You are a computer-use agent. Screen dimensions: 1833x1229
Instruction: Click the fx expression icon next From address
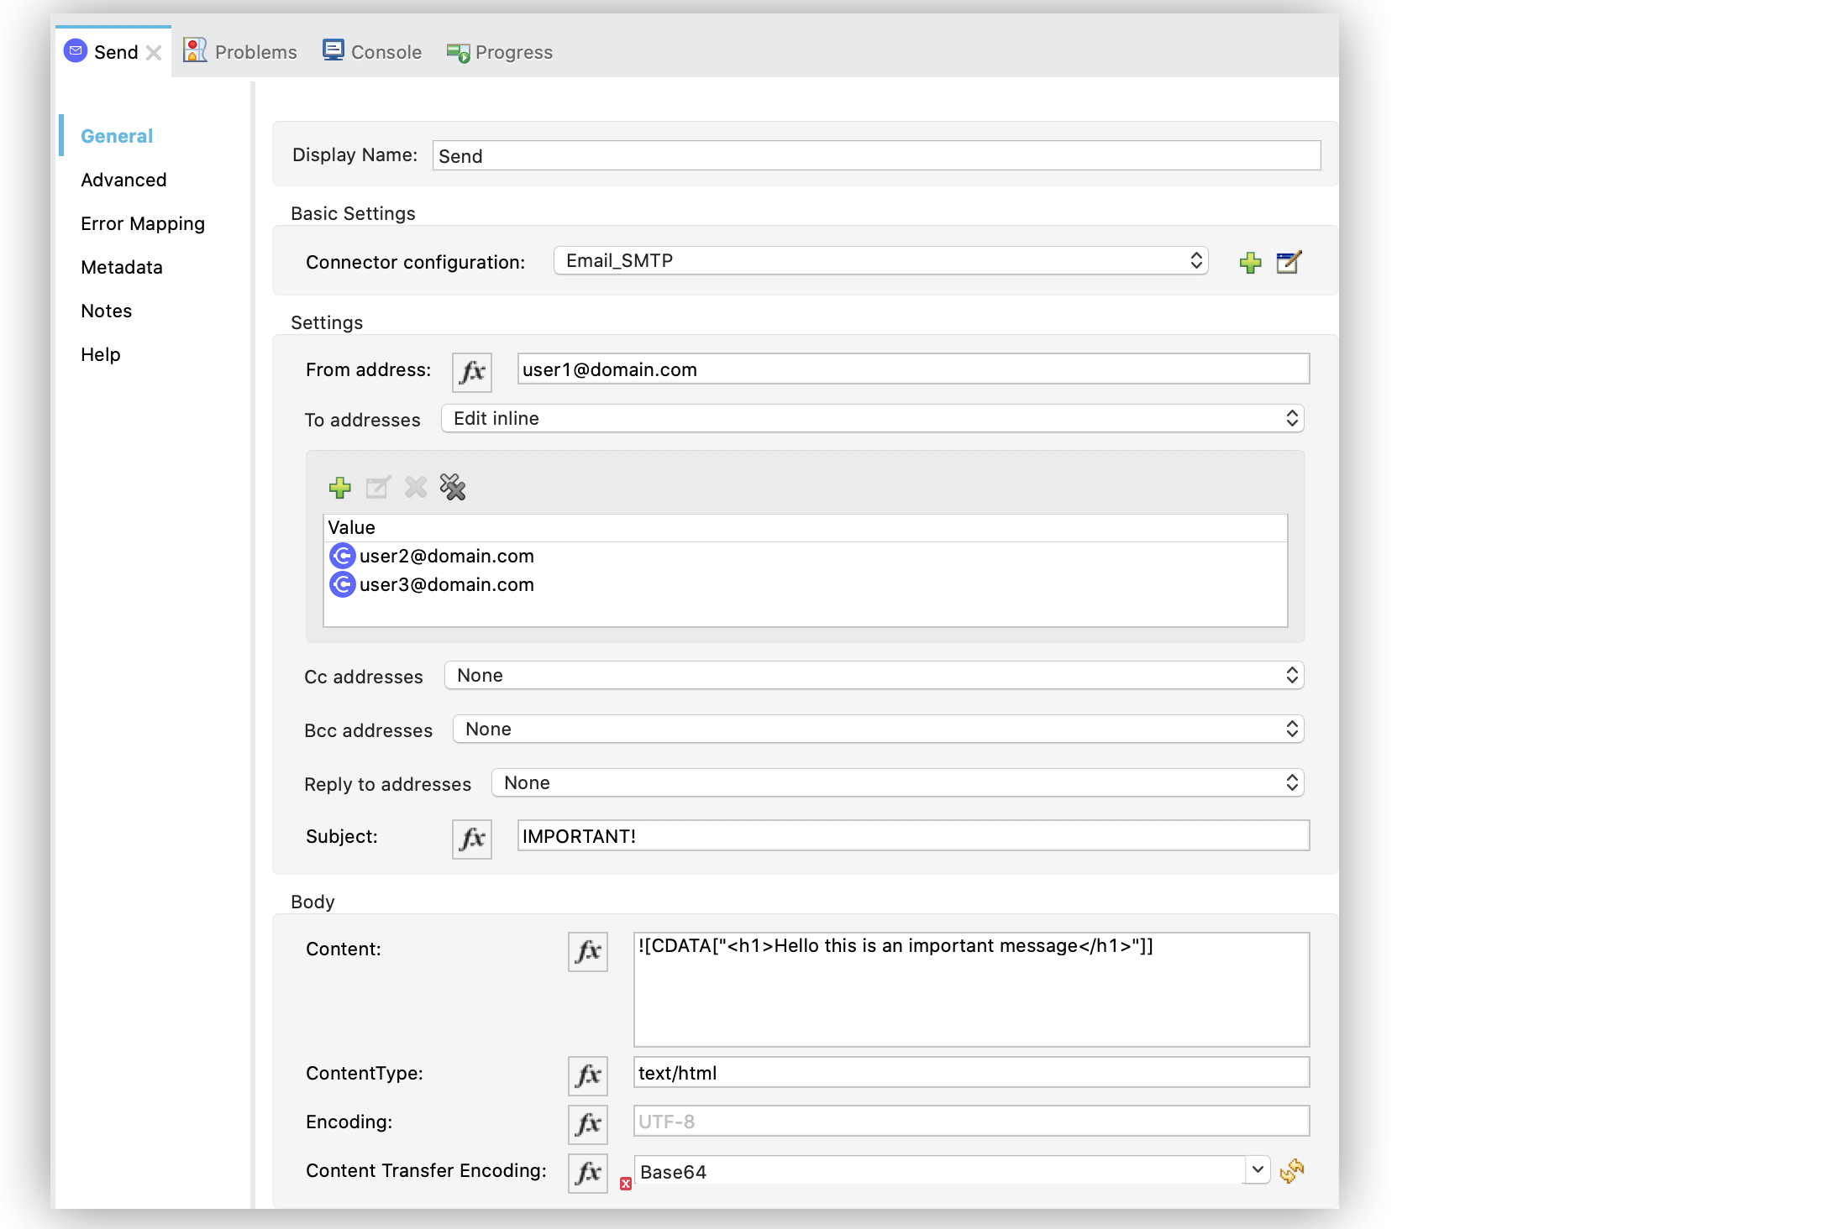470,369
